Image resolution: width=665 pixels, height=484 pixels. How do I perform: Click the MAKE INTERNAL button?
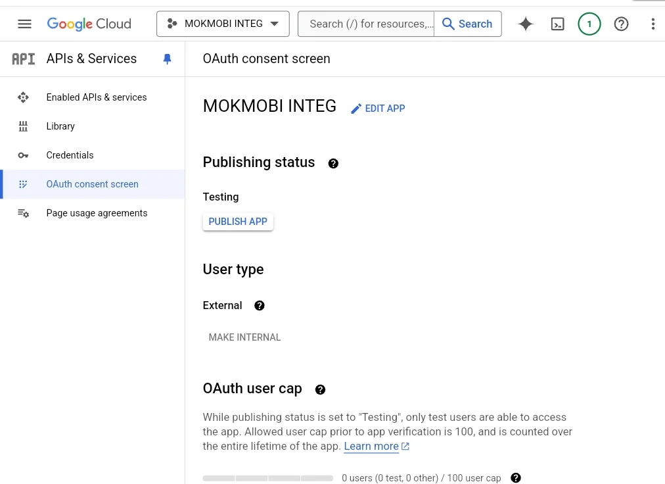pyautogui.click(x=244, y=337)
